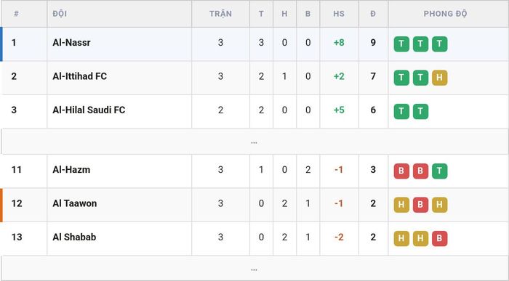This screenshot has height=281, width=509.
Task: Sort table by TRẬN column header
Action: click(220, 14)
